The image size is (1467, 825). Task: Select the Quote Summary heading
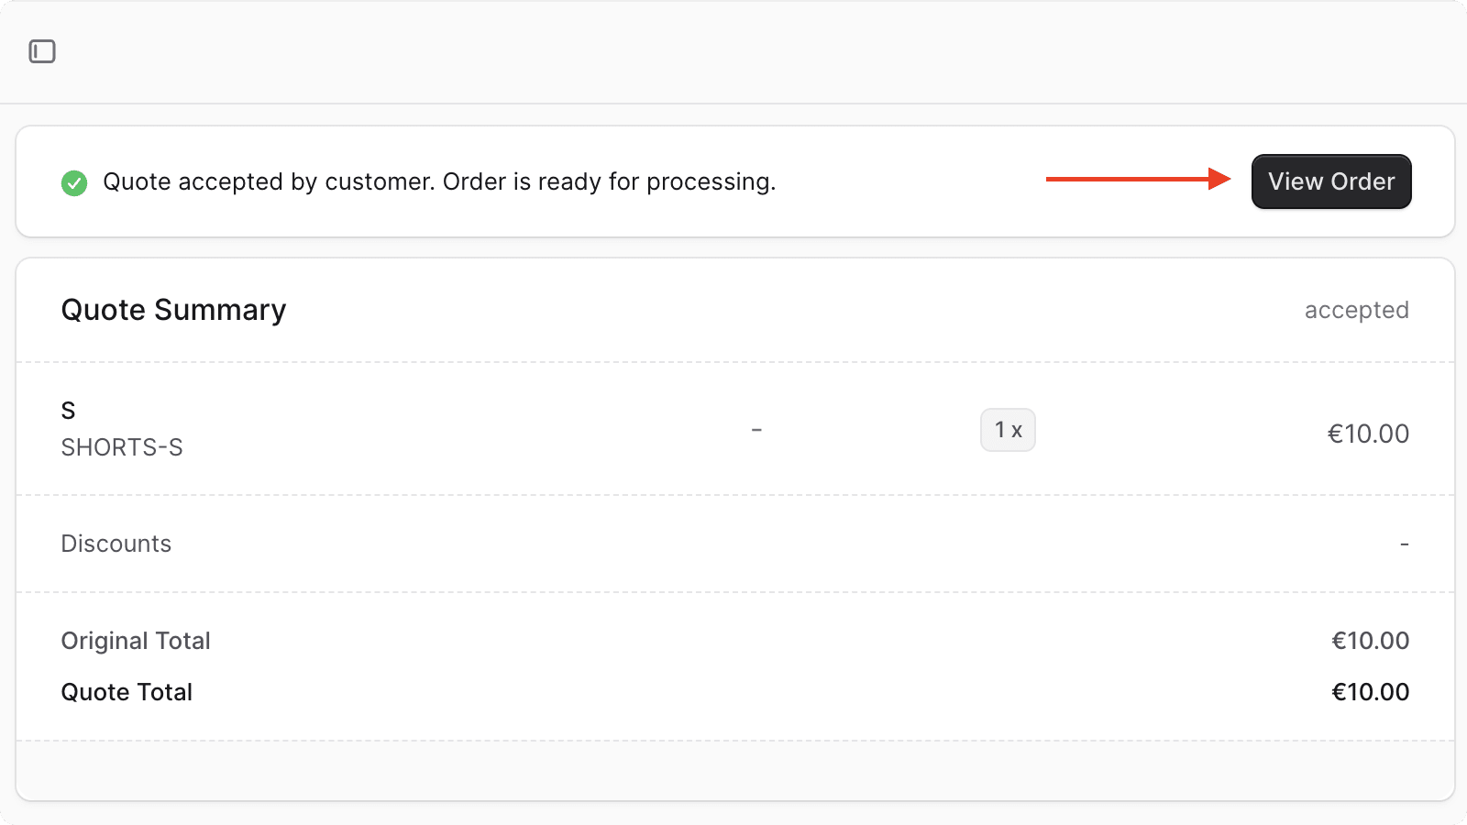(173, 310)
